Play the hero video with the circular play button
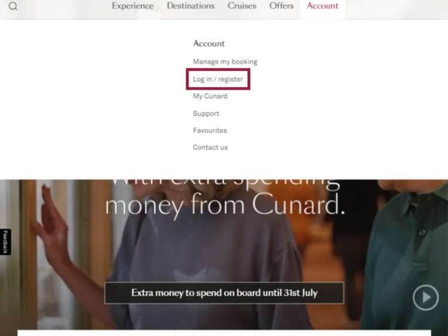This screenshot has height=336, width=448. point(425,297)
